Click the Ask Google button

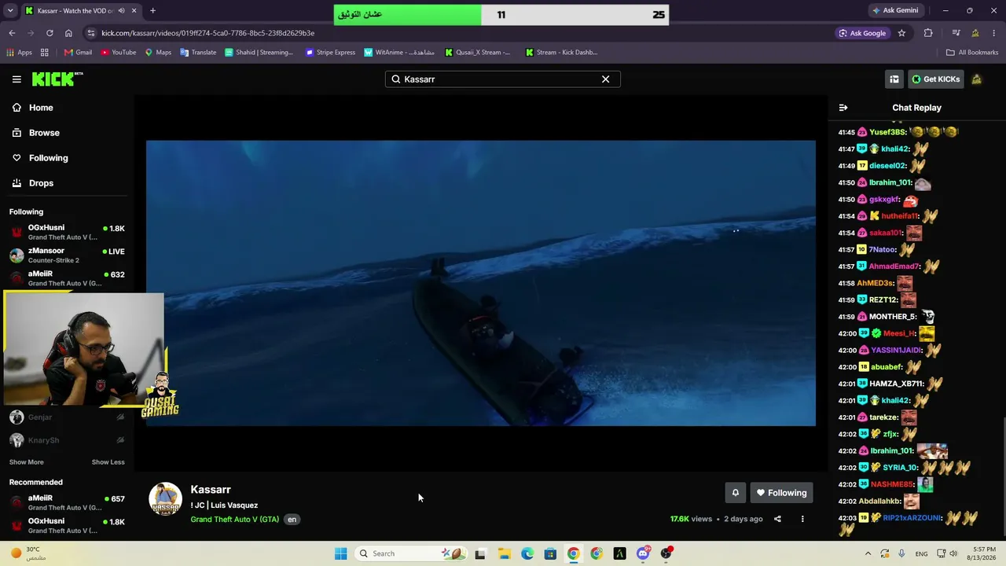coord(862,33)
